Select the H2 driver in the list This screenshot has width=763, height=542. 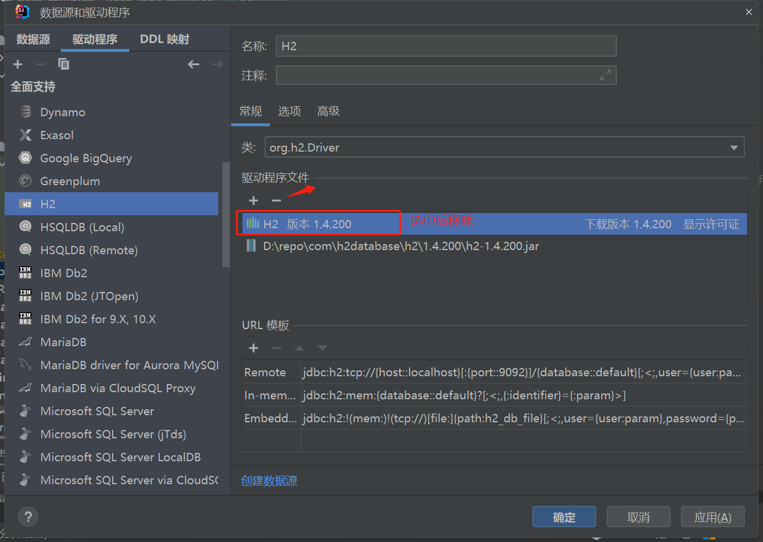pos(111,204)
